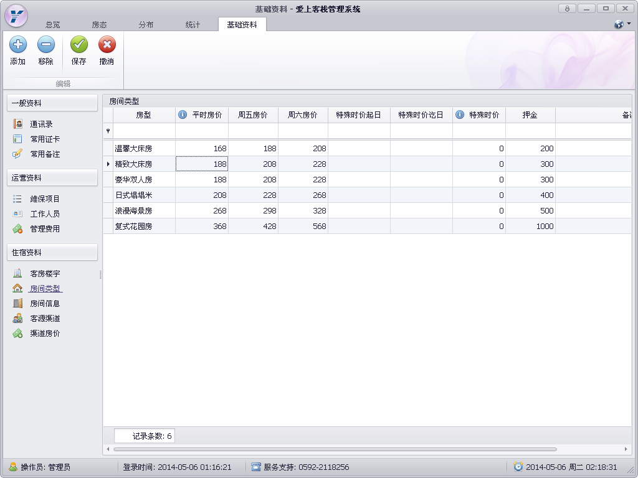Open 通讯录 address book in sidebar

pos(41,124)
